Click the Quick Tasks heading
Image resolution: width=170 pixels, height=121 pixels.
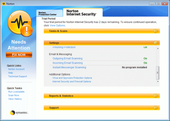14,88
